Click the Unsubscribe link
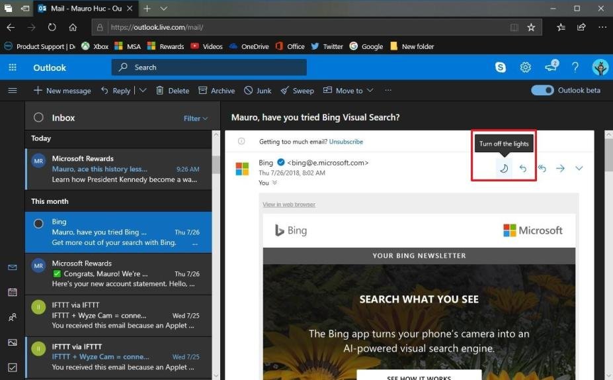The width and height of the screenshot is (613, 380). coord(346,142)
